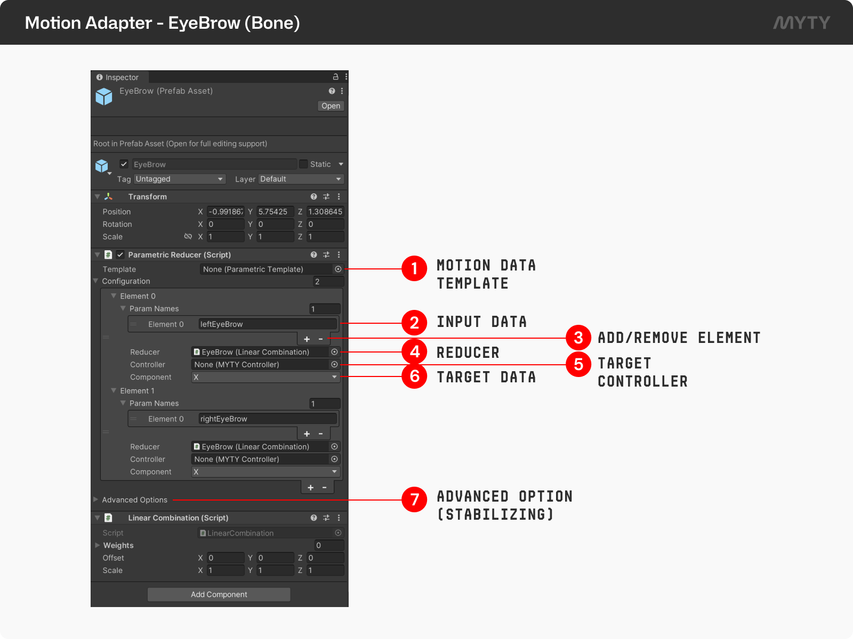Open the Transform component help icon
853x639 pixels.
[313, 196]
